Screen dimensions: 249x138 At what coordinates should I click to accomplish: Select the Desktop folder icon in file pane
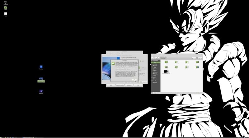[x=166, y=62]
